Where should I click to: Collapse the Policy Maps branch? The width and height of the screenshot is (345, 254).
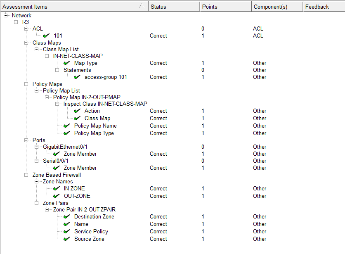[x=26, y=84]
